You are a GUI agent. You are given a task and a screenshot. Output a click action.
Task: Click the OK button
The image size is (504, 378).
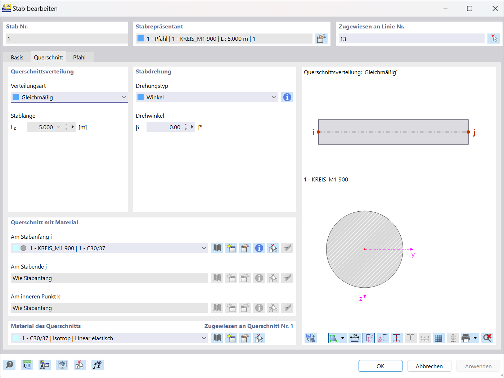381,366
